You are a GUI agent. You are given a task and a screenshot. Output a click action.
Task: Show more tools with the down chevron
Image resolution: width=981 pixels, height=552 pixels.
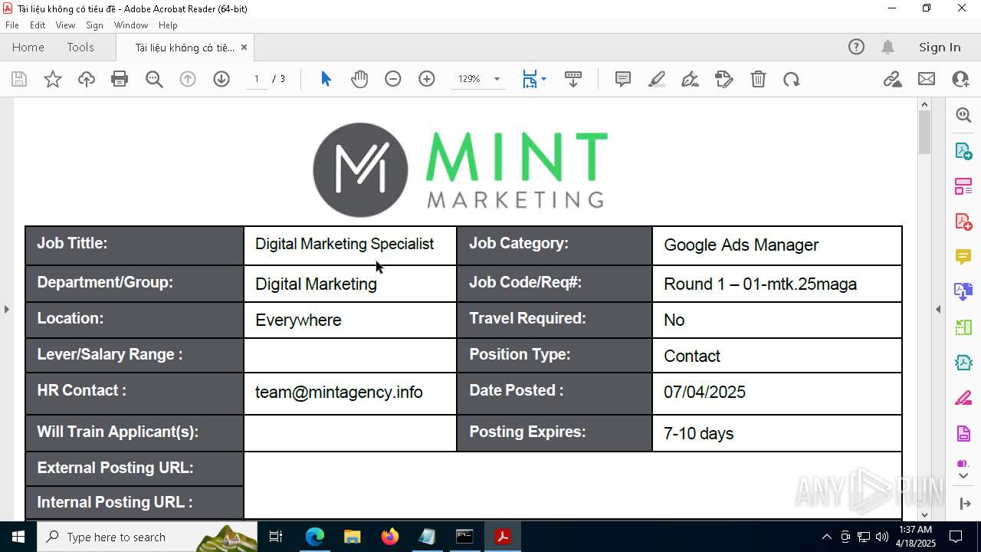pos(963,476)
